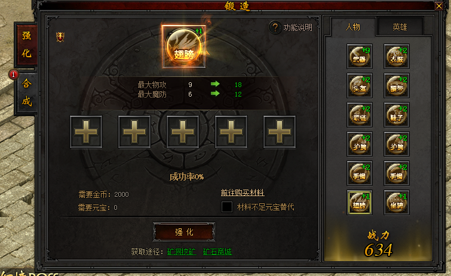Select the 武器 +9 equipment icon
Viewport: 451px width, 276px height.
point(359,56)
